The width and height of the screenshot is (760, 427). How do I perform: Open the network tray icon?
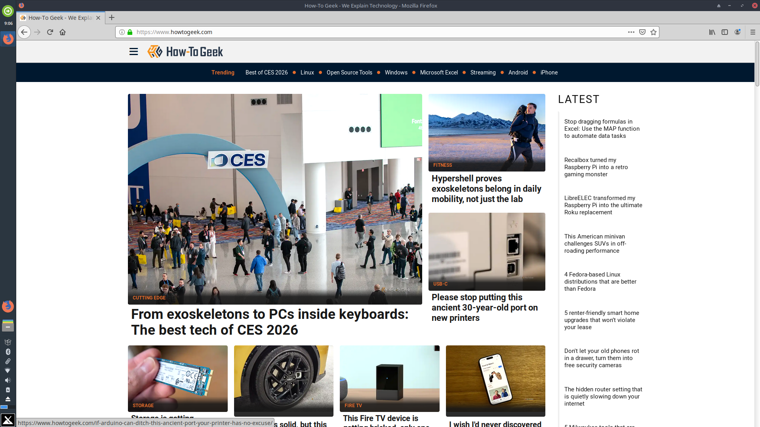(x=8, y=371)
